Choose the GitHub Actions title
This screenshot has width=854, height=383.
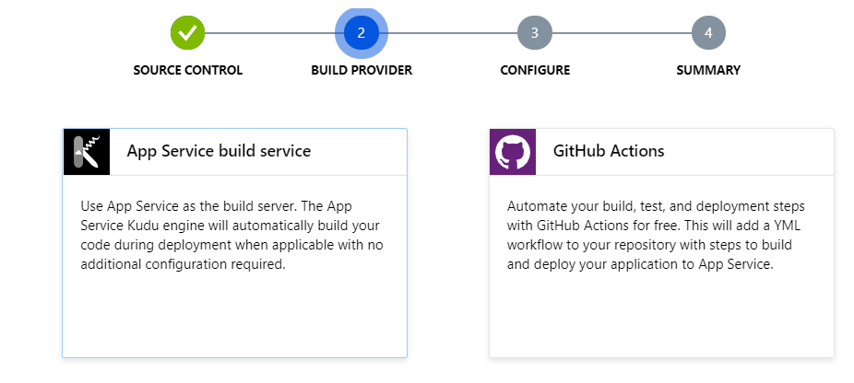click(609, 151)
